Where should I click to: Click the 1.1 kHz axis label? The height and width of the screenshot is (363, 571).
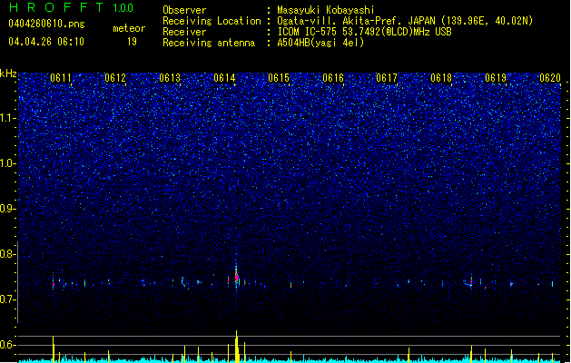pos(7,118)
